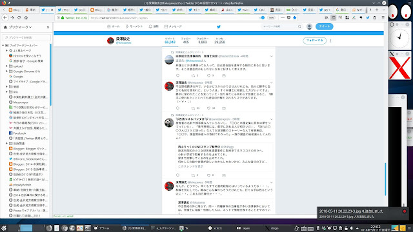
Task: Open a new browser tab with plus button
Action: click(377, 10)
